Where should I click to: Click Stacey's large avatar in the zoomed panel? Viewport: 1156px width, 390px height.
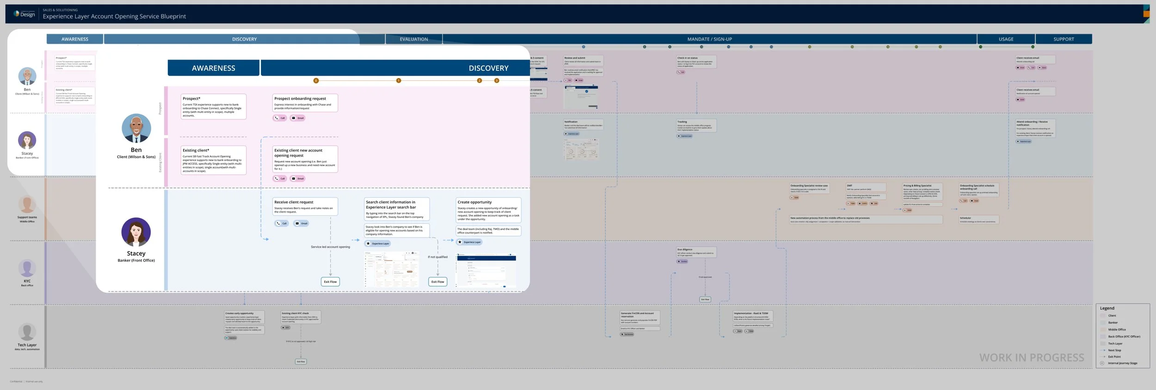coord(136,232)
